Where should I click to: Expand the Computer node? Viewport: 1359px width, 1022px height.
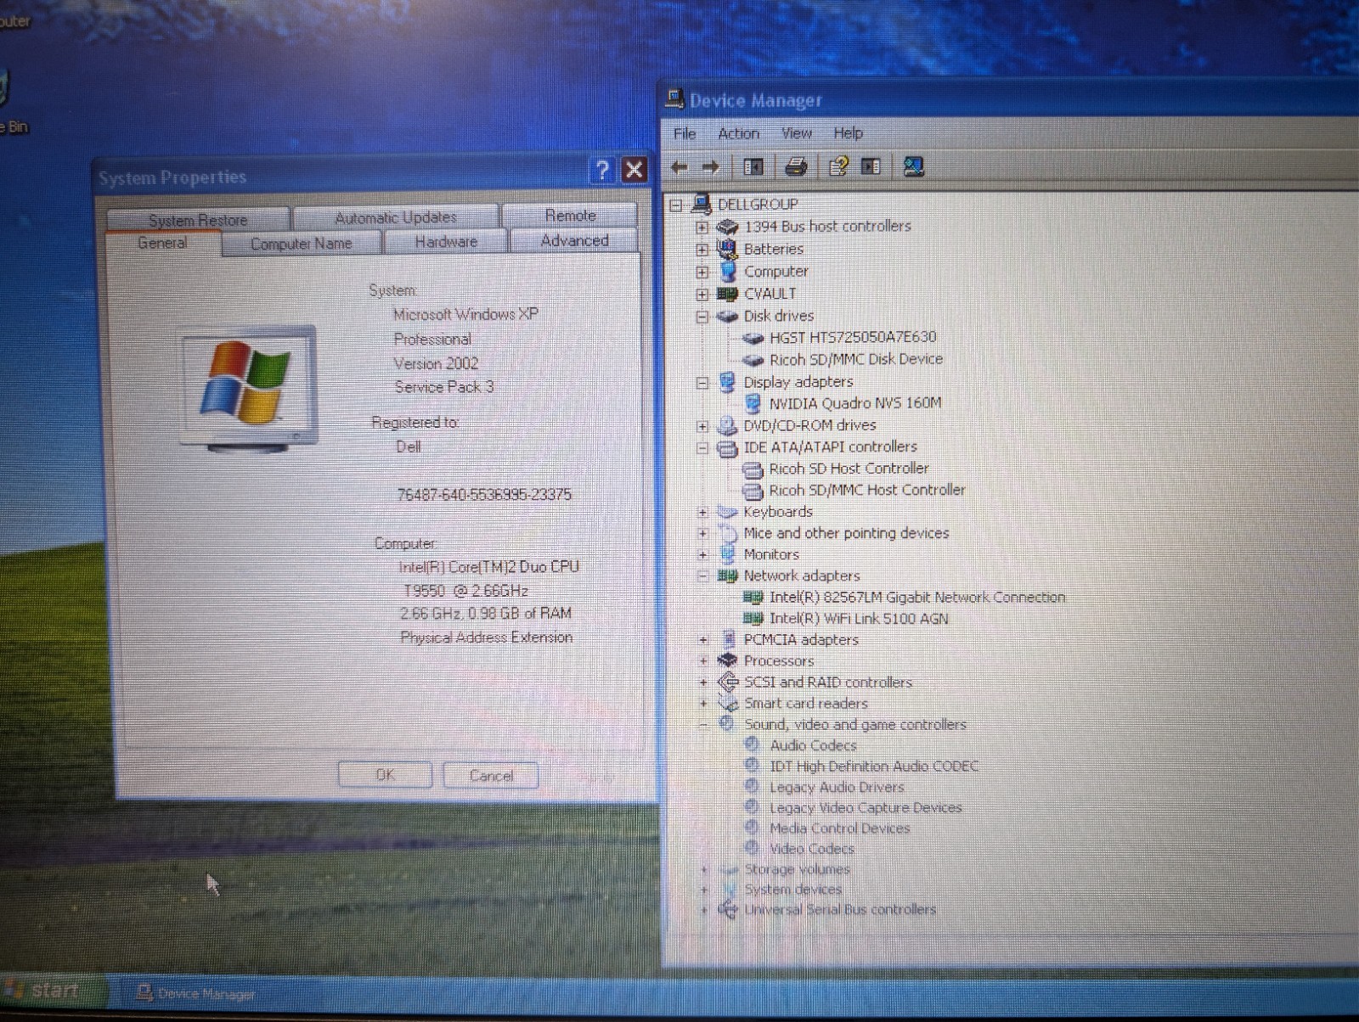click(x=702, y=272)
